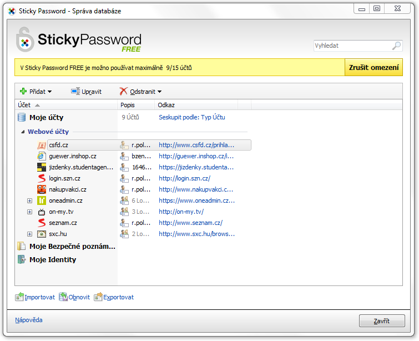Sort by the Odkaz column header
The height and width of the screenshot is (341, 419).
[x=196, y=105]
